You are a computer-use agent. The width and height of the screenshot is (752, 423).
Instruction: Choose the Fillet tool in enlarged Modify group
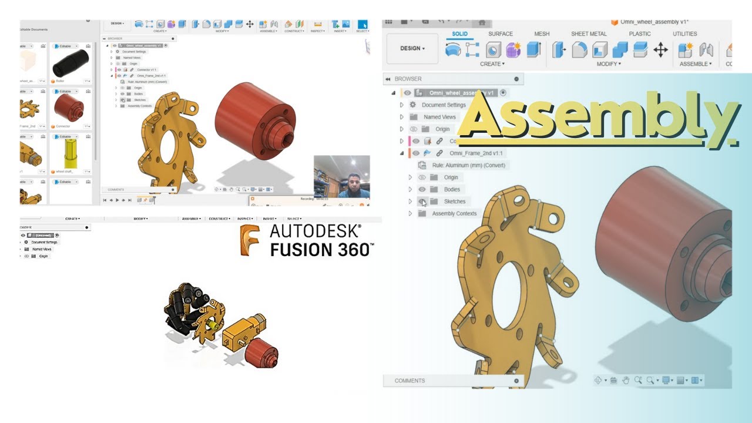579,50
